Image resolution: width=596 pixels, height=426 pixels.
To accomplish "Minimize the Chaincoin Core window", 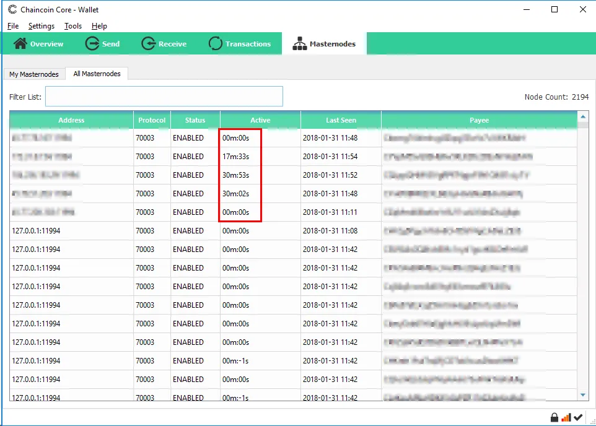I will tap(527, 9).
